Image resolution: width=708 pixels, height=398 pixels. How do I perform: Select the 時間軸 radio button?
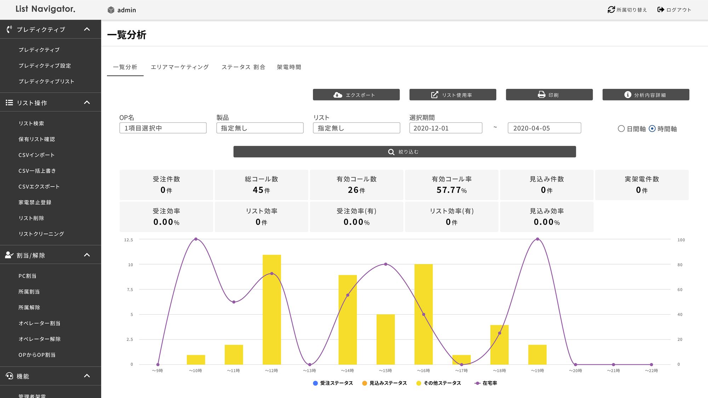point(652,129)
